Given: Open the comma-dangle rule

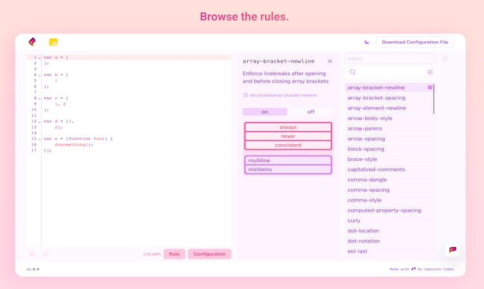Looking at the screenshot, I should click(367, 180).
